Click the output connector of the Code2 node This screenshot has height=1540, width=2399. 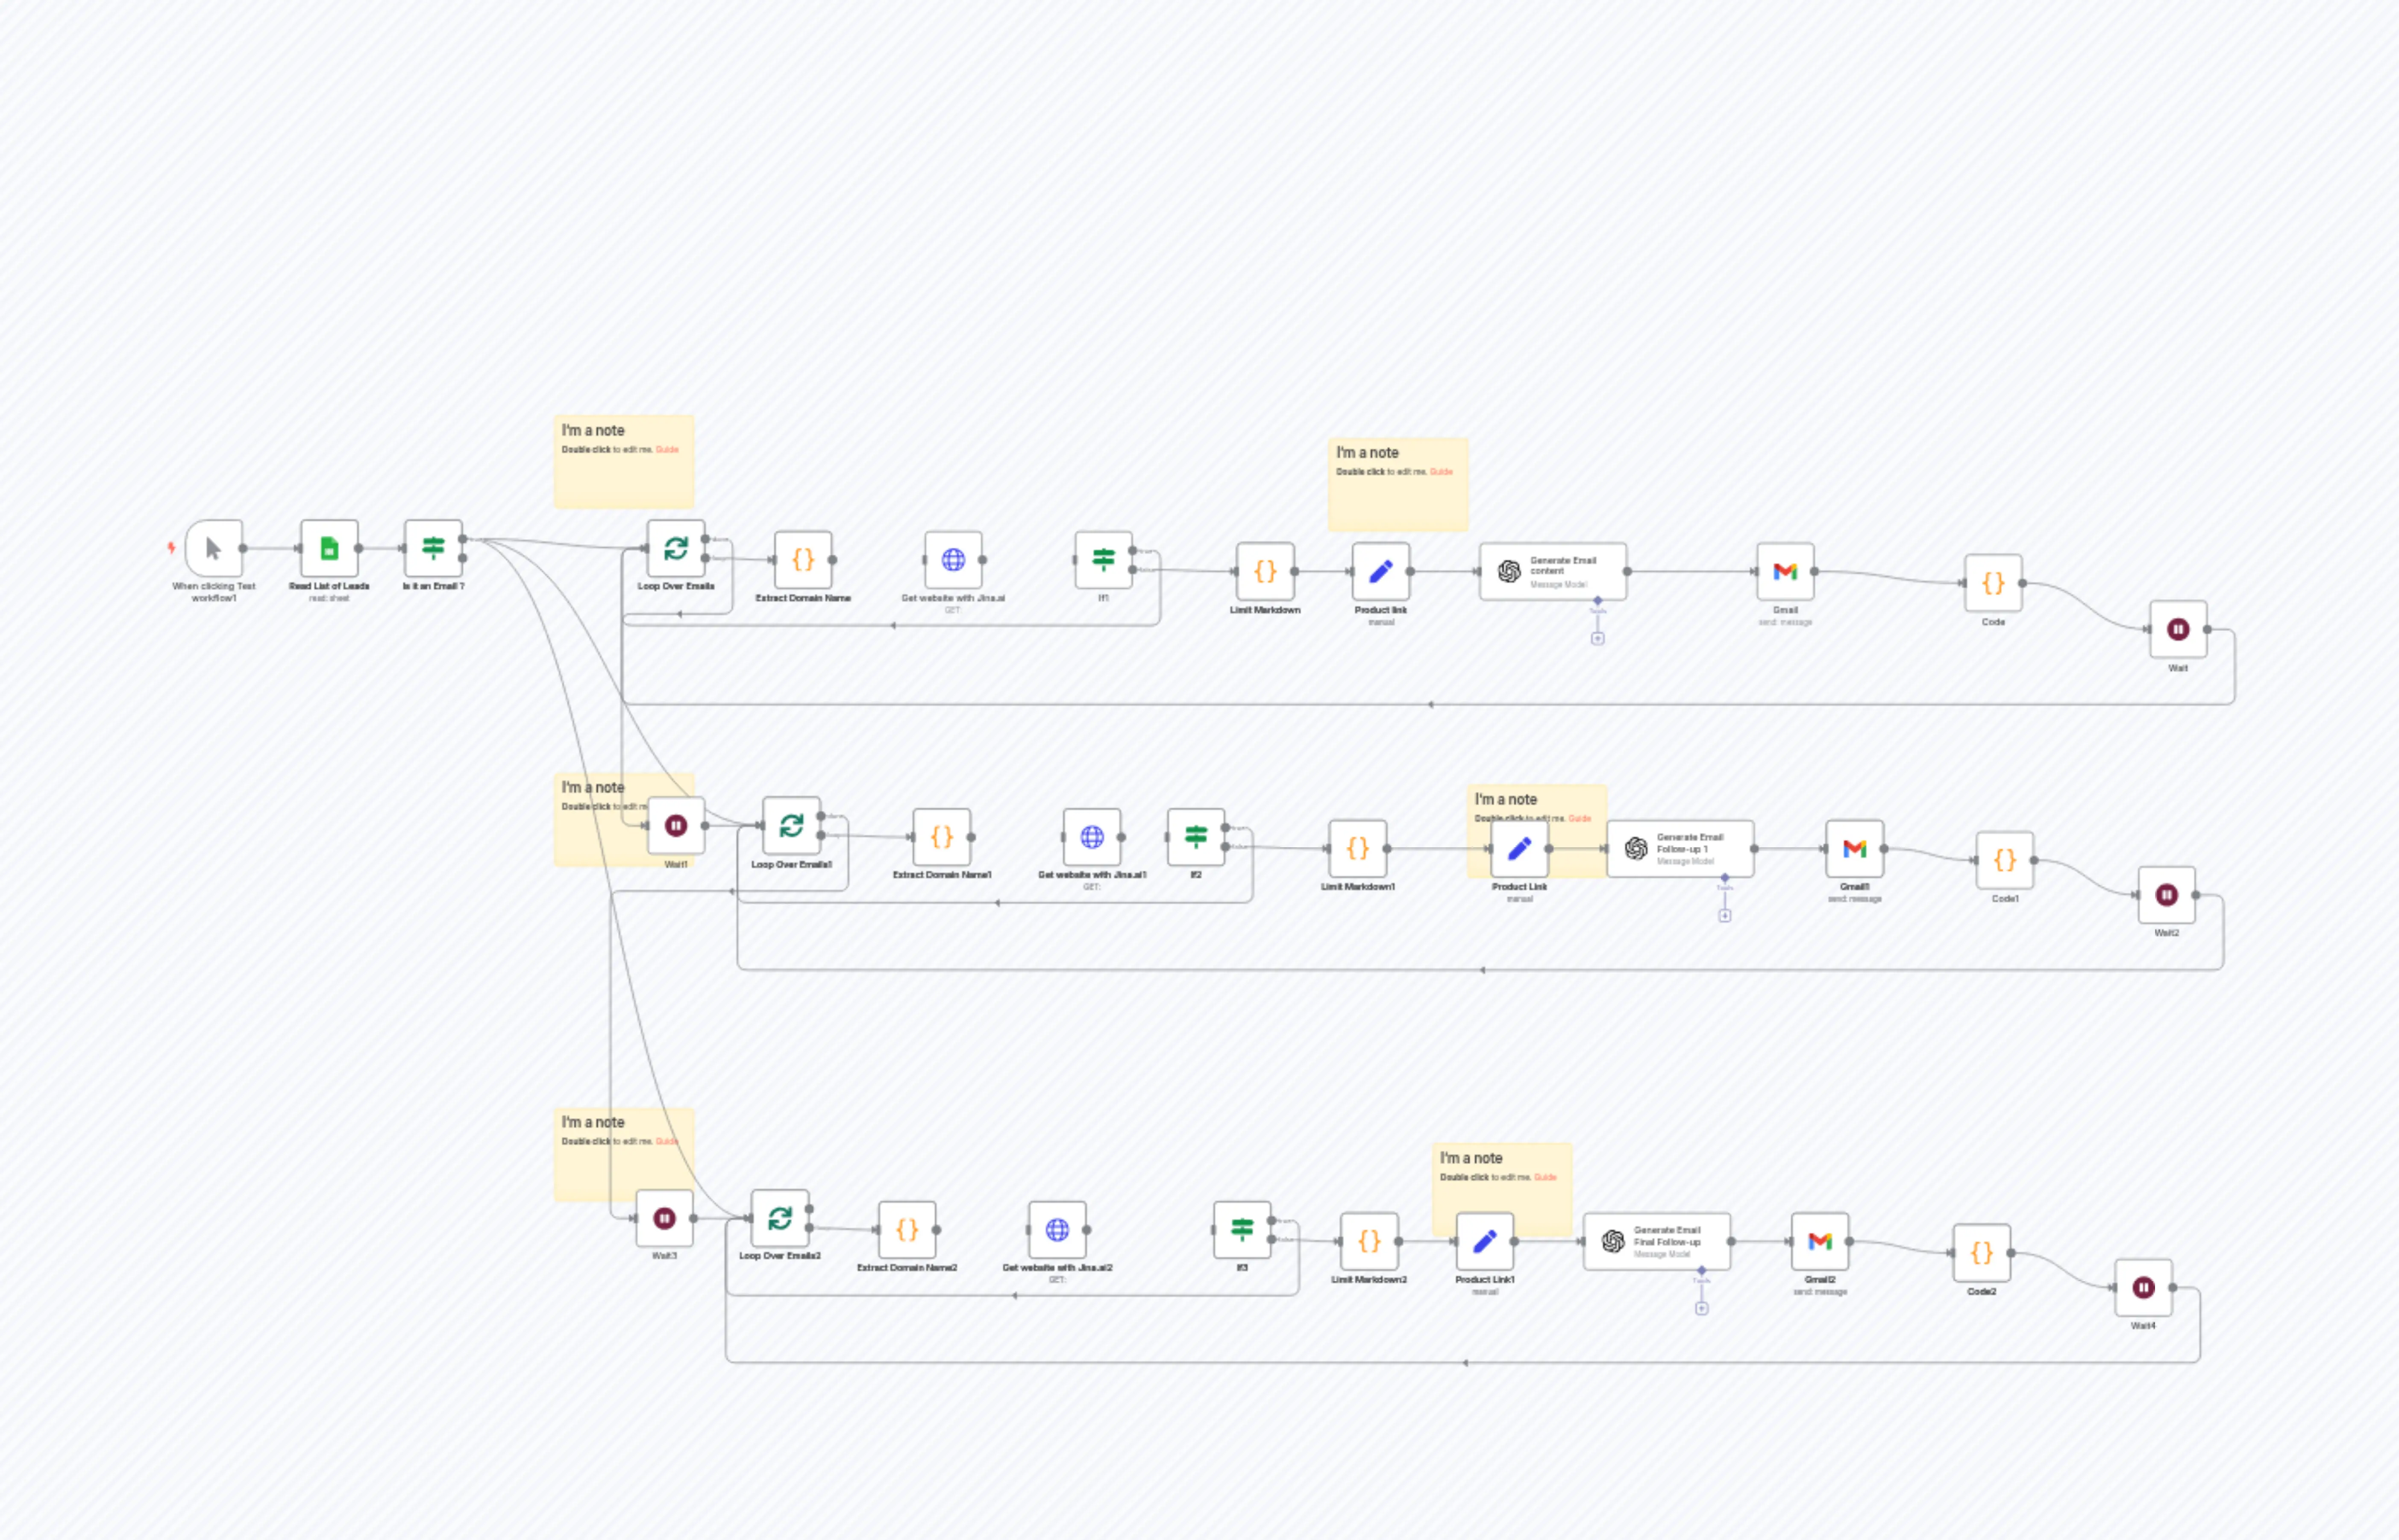coord(2011,1253)
